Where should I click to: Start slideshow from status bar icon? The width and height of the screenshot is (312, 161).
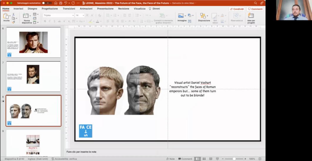click(217, 159)
